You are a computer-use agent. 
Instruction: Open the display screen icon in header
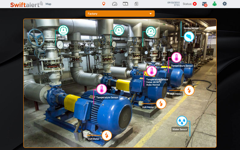(125, 4)
